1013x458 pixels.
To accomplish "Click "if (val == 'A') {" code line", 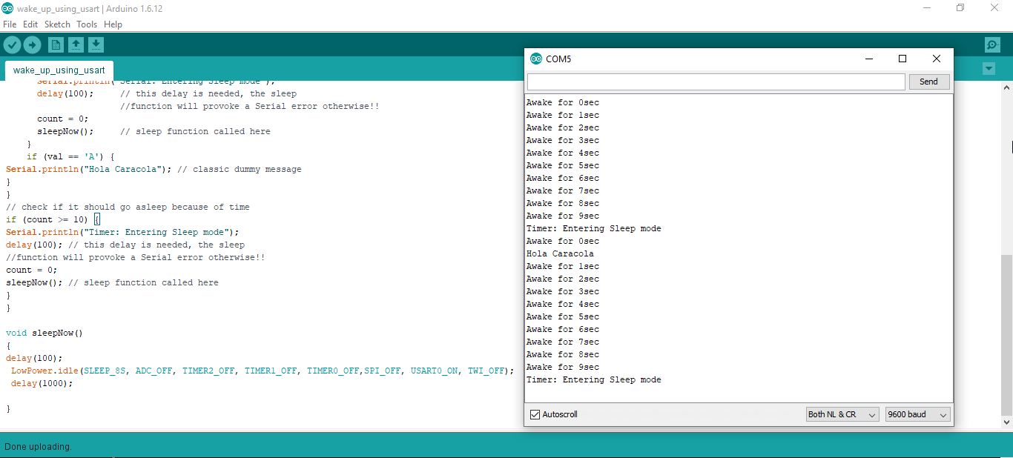I will coord(71,156).
